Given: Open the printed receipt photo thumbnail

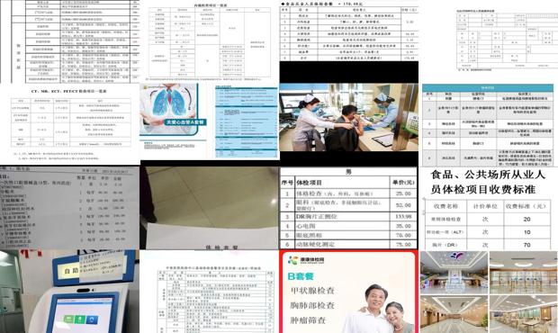Looking at the screenshot, I should [70, 207].
